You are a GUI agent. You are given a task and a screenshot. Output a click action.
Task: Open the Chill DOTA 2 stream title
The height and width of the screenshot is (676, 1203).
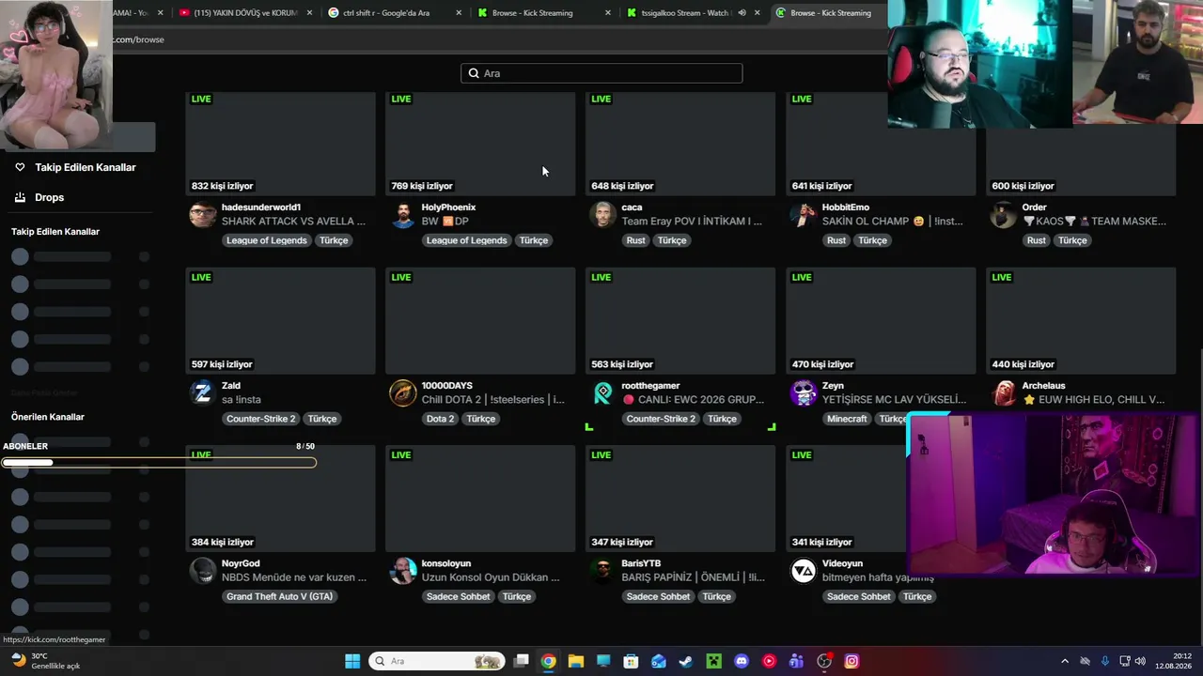(x=493, y=400)
